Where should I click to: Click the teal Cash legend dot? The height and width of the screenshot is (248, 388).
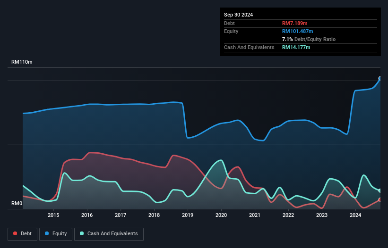pos(82,233)
